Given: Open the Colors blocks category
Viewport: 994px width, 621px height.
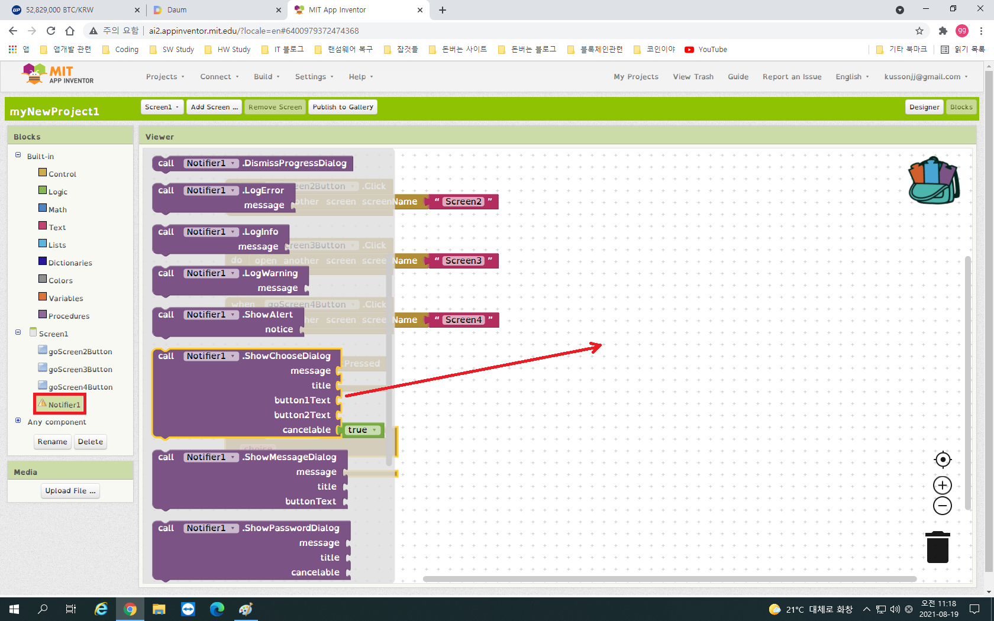Looking at the screenshot, I should click(x=60, y=280).
